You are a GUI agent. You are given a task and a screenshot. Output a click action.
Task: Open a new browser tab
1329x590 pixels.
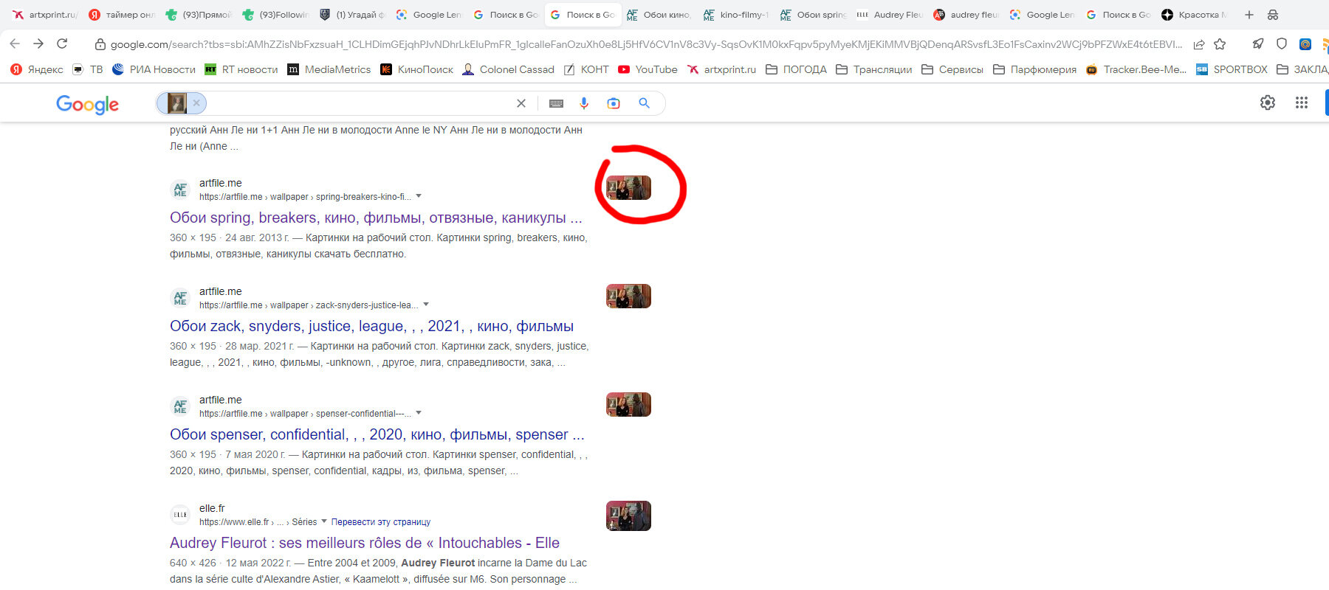coord(1249,15)
